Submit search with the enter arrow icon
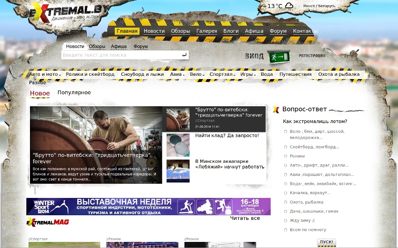Viewport: 398px width, 248px height. click(x=184, y=55)
